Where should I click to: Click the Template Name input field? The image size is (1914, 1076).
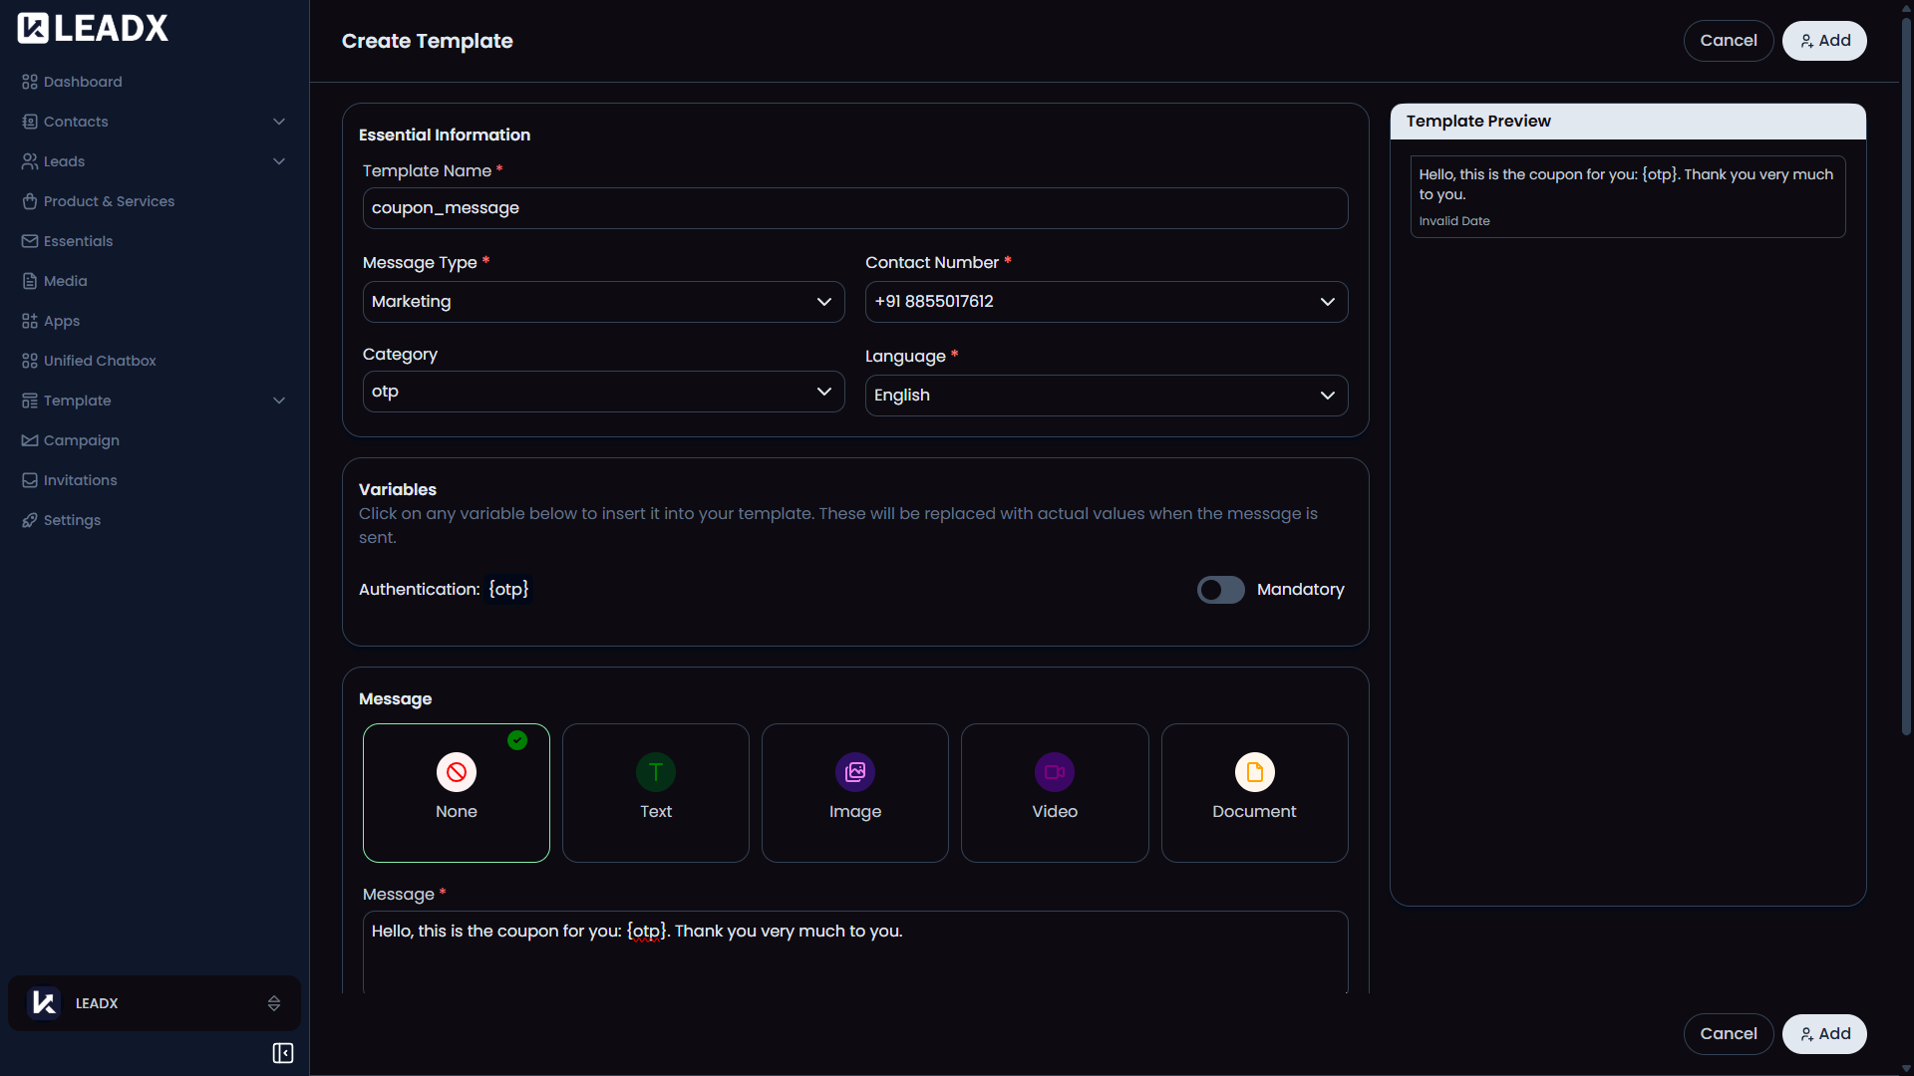[x=854, y=208]
